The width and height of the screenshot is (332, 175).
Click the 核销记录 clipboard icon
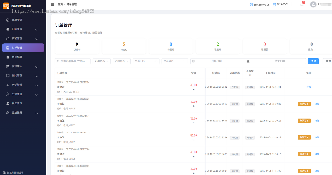pos(8,57)
